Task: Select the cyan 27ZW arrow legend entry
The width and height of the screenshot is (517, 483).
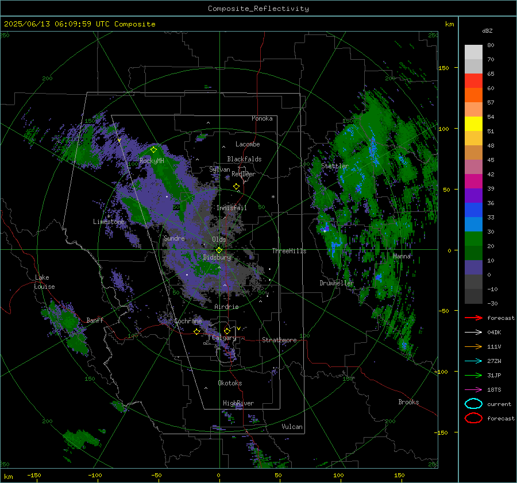Action: [x=473, y=361]
